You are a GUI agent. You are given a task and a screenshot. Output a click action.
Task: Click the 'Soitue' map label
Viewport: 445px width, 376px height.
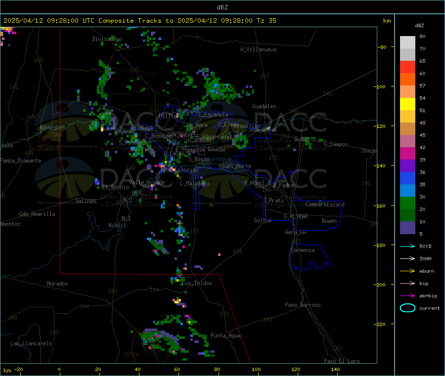pyautogui.click(x=263, y=220)
